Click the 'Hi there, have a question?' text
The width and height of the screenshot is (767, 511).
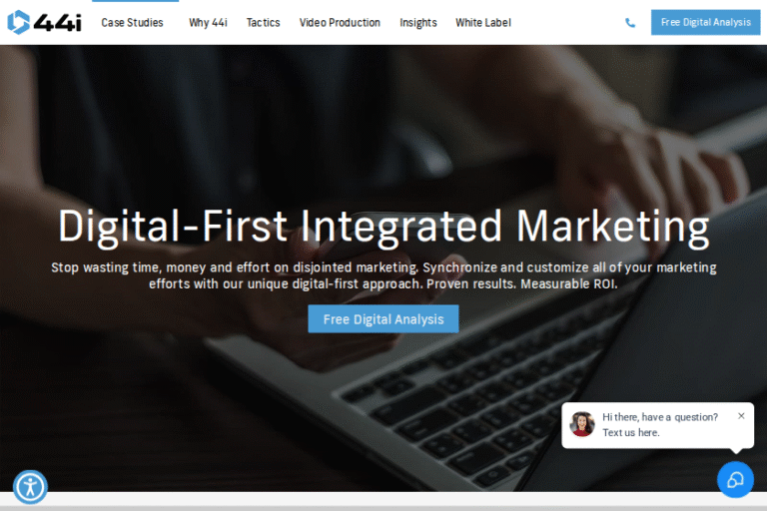660,417
